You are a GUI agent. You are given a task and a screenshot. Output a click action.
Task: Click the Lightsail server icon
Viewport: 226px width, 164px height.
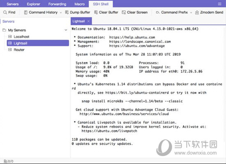tap(10, 43)
